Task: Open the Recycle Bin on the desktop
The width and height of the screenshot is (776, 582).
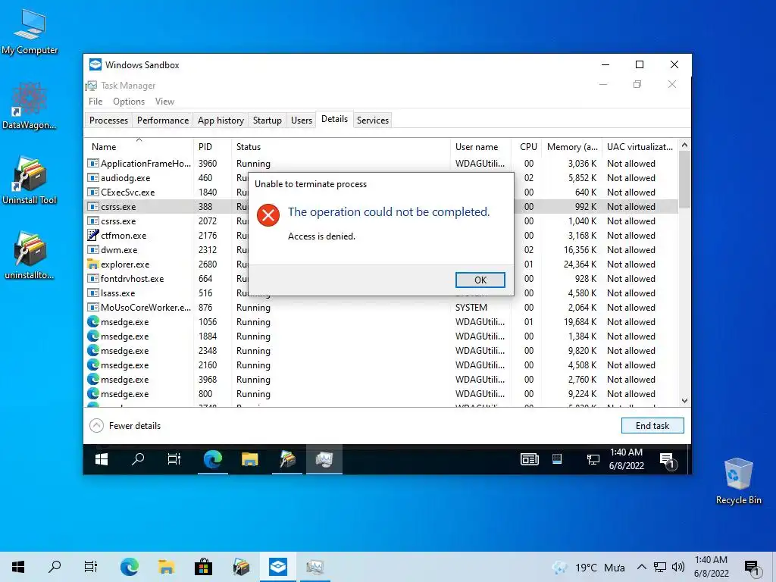Action: [x=738, y=481]
